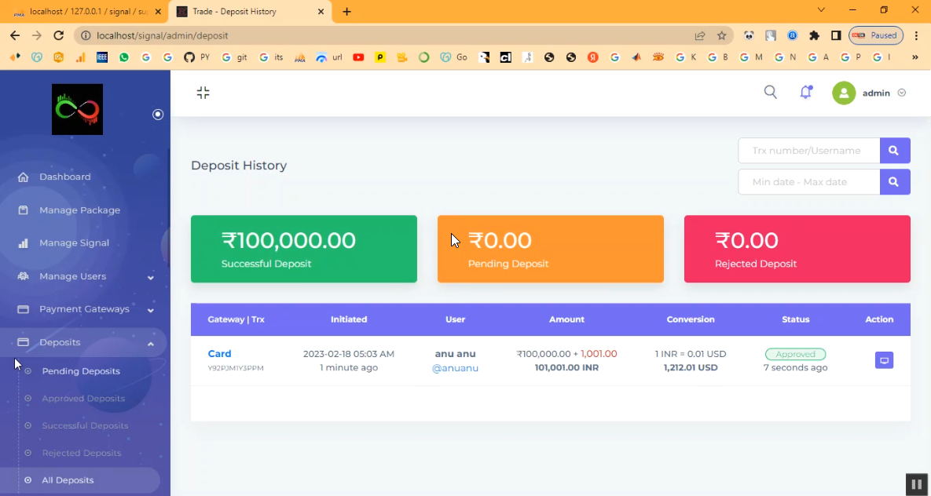Open Manage Signal from the sidebar
The image size is (931, 496).
coord(74,243)
